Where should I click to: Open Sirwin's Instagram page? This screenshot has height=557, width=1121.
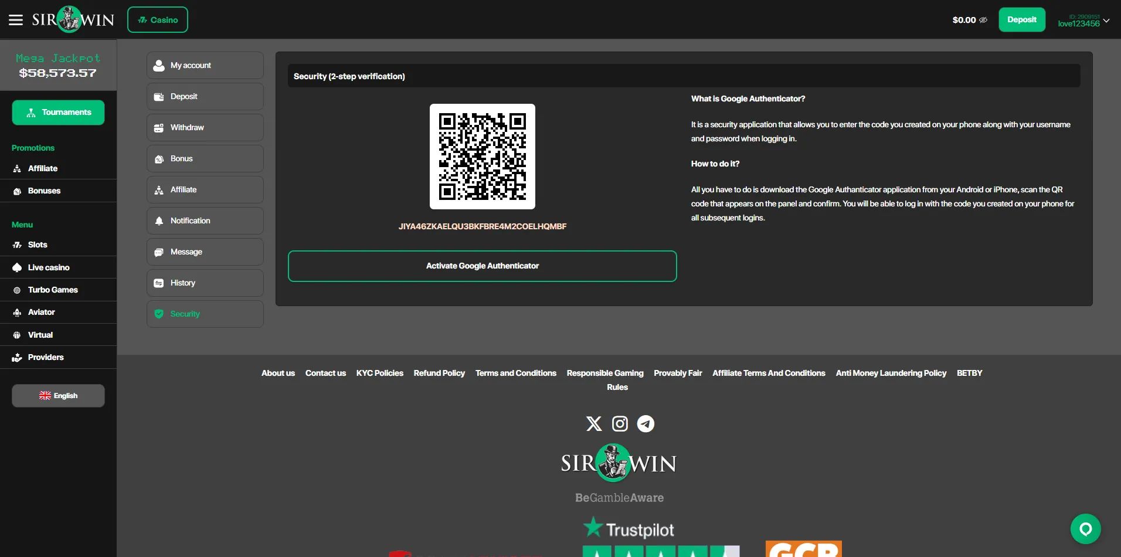coord(620,423)
